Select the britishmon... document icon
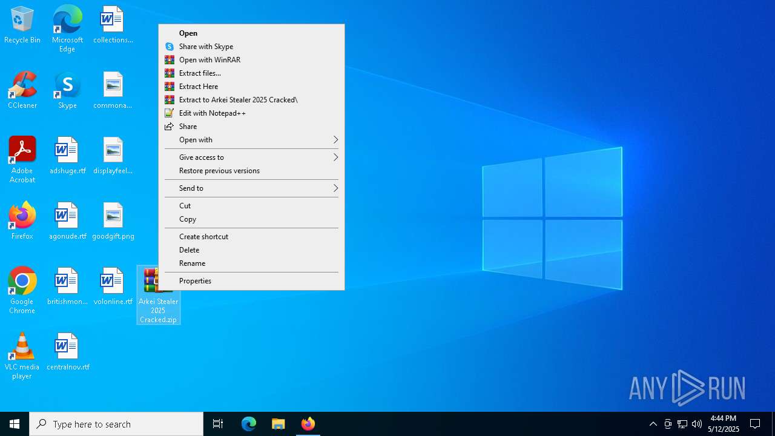The height and width of the screenshot is (436, 775). 67,287
